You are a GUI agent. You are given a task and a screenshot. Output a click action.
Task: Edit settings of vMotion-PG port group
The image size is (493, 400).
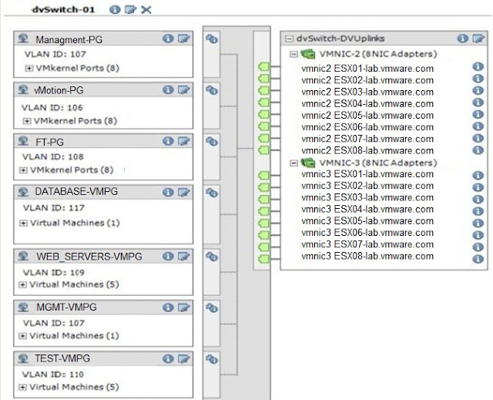pyautogui.click(x=183, y=90)
